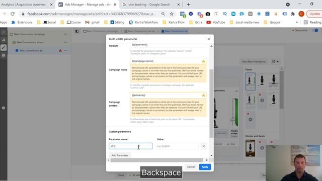Screen dimensions: 322x181
Task: Switch to the utm tracking Google Search tab
Action: pos(149,5)
